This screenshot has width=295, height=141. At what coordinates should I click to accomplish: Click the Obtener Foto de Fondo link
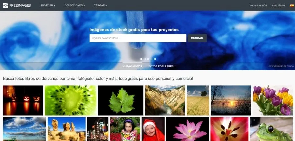click(281, 66)
